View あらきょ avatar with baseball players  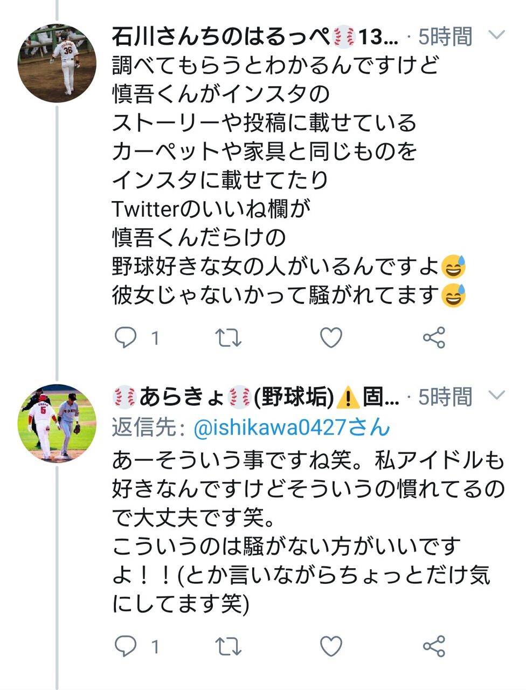[x=57, y=423]
